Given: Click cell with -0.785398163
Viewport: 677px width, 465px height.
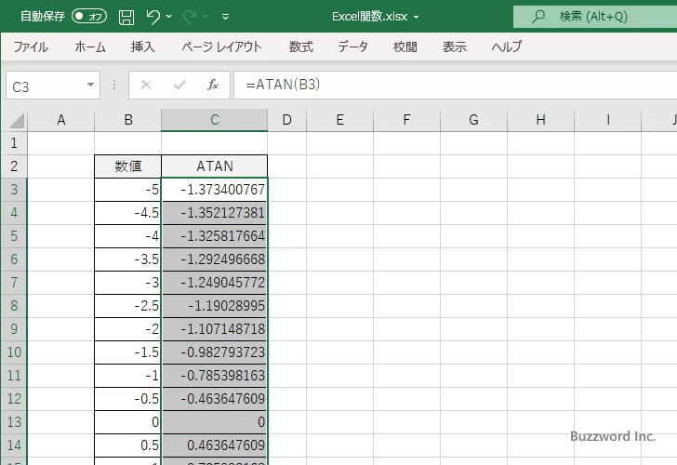Looking at the screenshot, I should coord(215,376).
